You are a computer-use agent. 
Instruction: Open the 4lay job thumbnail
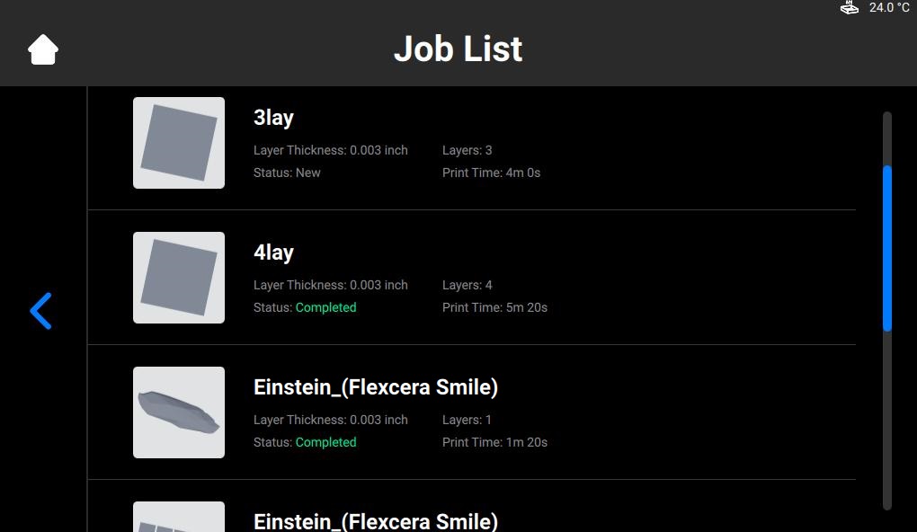coord(179,278)
